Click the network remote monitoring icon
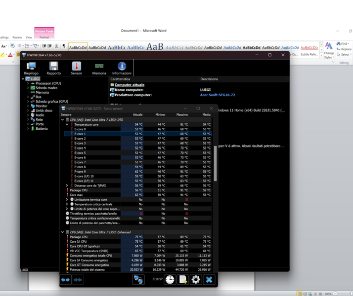Viewport: 353px width, 296px height. (138, 280)
